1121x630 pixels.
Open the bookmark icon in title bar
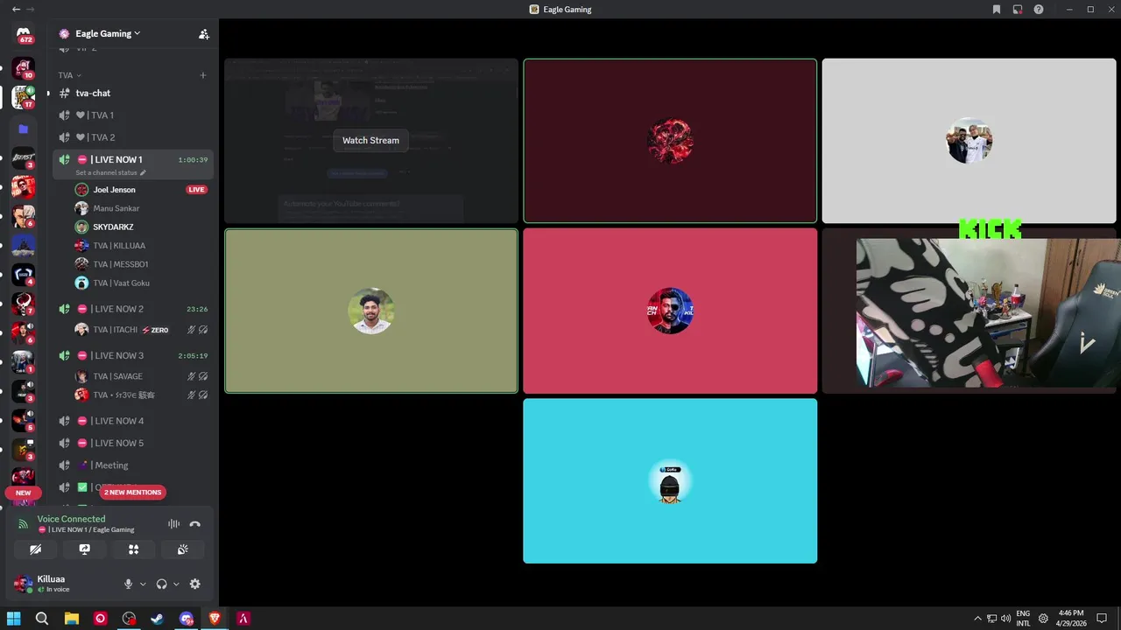click(997, 10)
